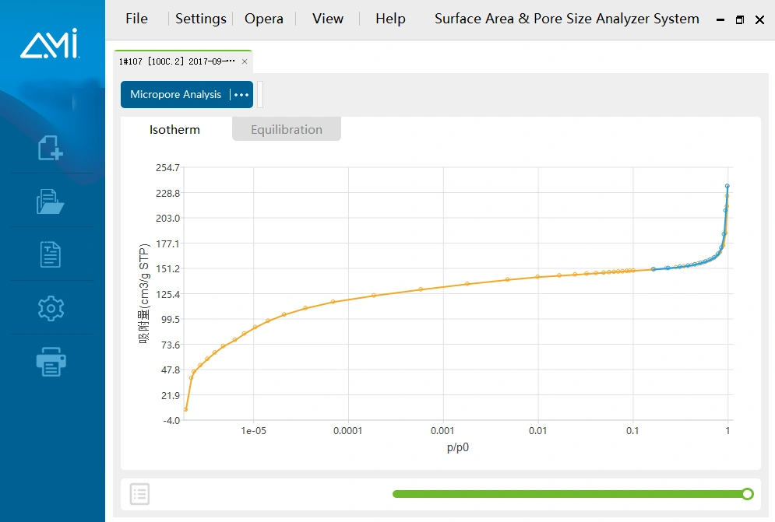
Task: Select the 1#107 [100C.2] document tab
Action: tap(176, 61)
